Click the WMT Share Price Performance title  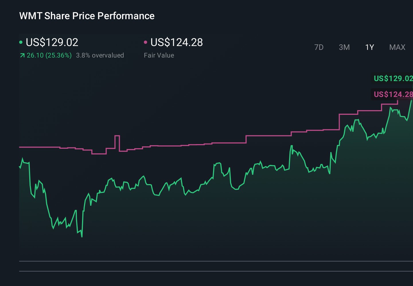pyautogui.click(x=87, y=16)
